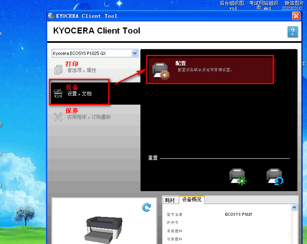The height and width of the screenshot is (244, 307).
Task: Open the 打印 首选项,属性 section
Action: 94,67
